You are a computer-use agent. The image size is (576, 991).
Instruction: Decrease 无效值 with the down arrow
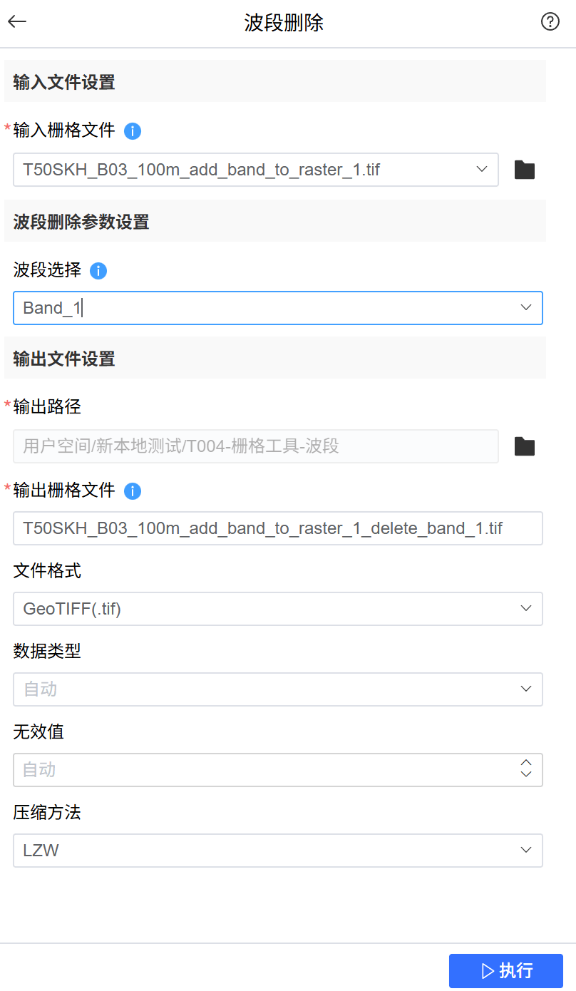click(526, 775)
